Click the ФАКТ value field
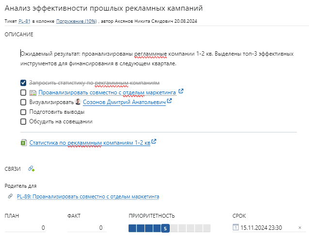The height and width of the screenshot is (239, 309). pyautogui.click(x=87, y=228)
